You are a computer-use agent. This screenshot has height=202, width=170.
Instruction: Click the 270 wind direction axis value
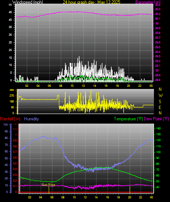pos(12,96)
